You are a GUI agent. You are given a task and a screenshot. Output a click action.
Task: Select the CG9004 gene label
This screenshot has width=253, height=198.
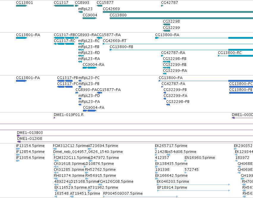[90, 15]
